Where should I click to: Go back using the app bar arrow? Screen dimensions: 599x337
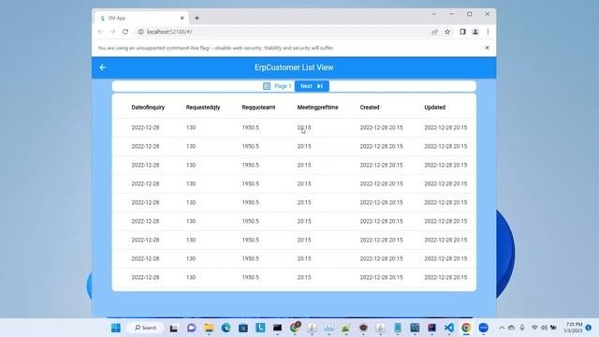(102, 67)
